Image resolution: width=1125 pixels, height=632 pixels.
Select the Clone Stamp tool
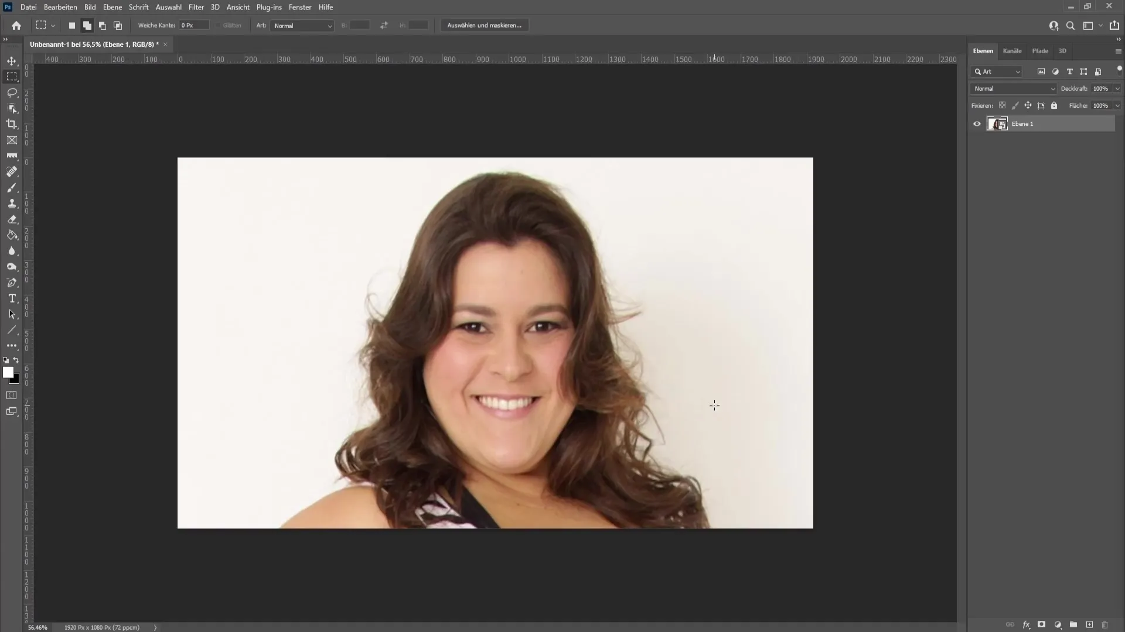click(12, 203)
